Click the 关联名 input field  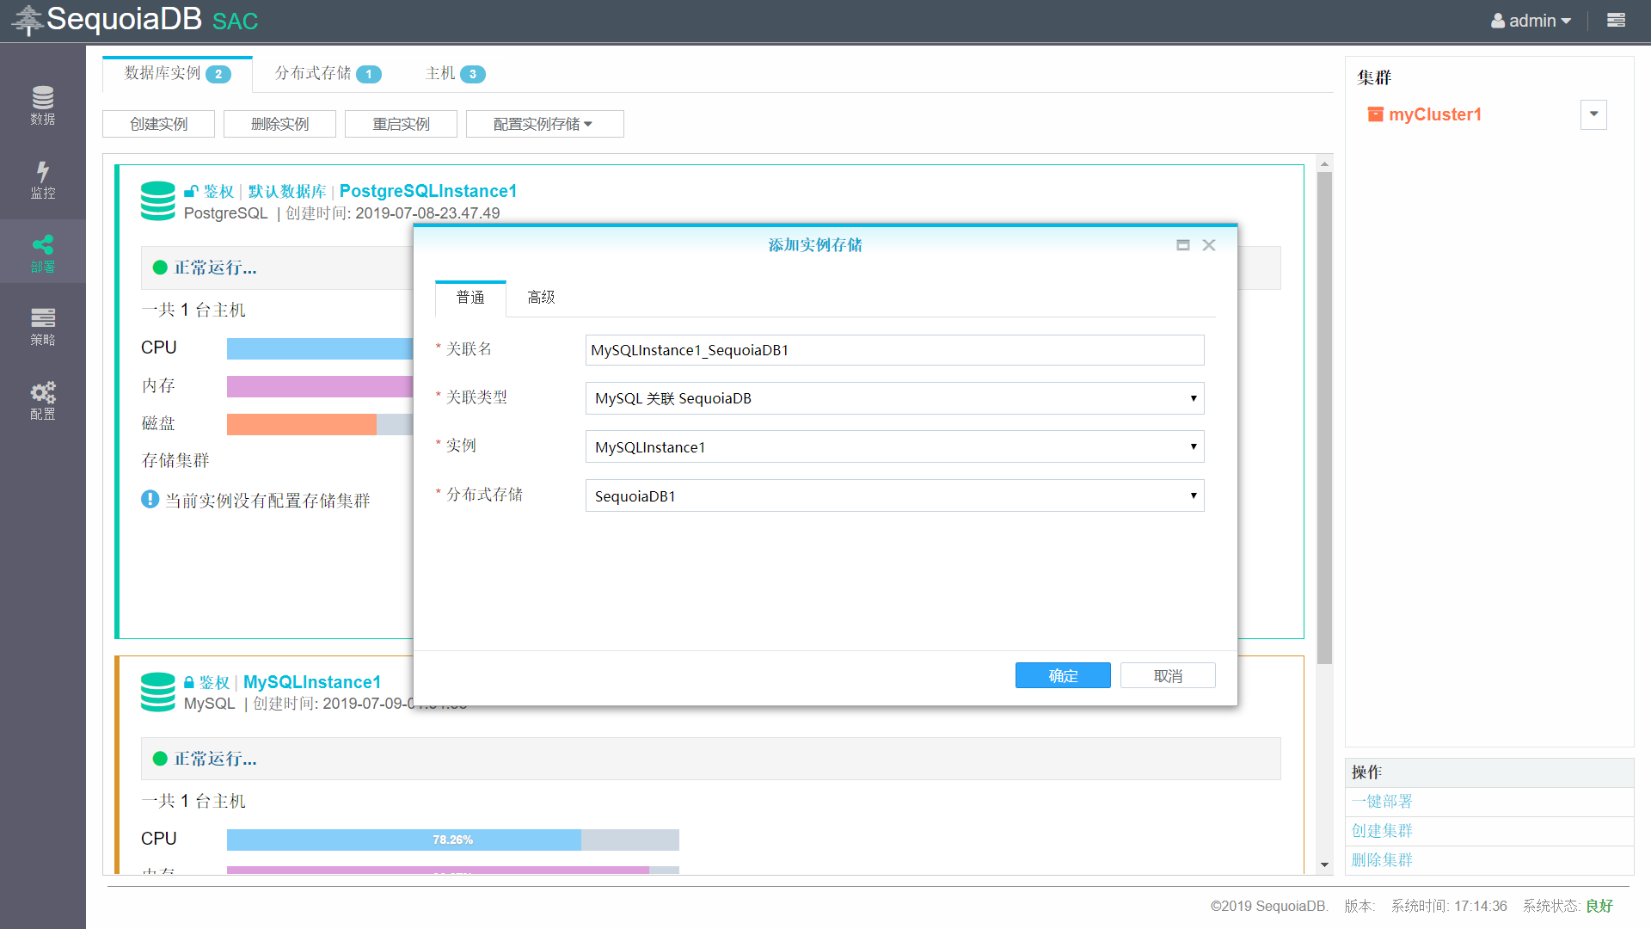tap(894, 350)
